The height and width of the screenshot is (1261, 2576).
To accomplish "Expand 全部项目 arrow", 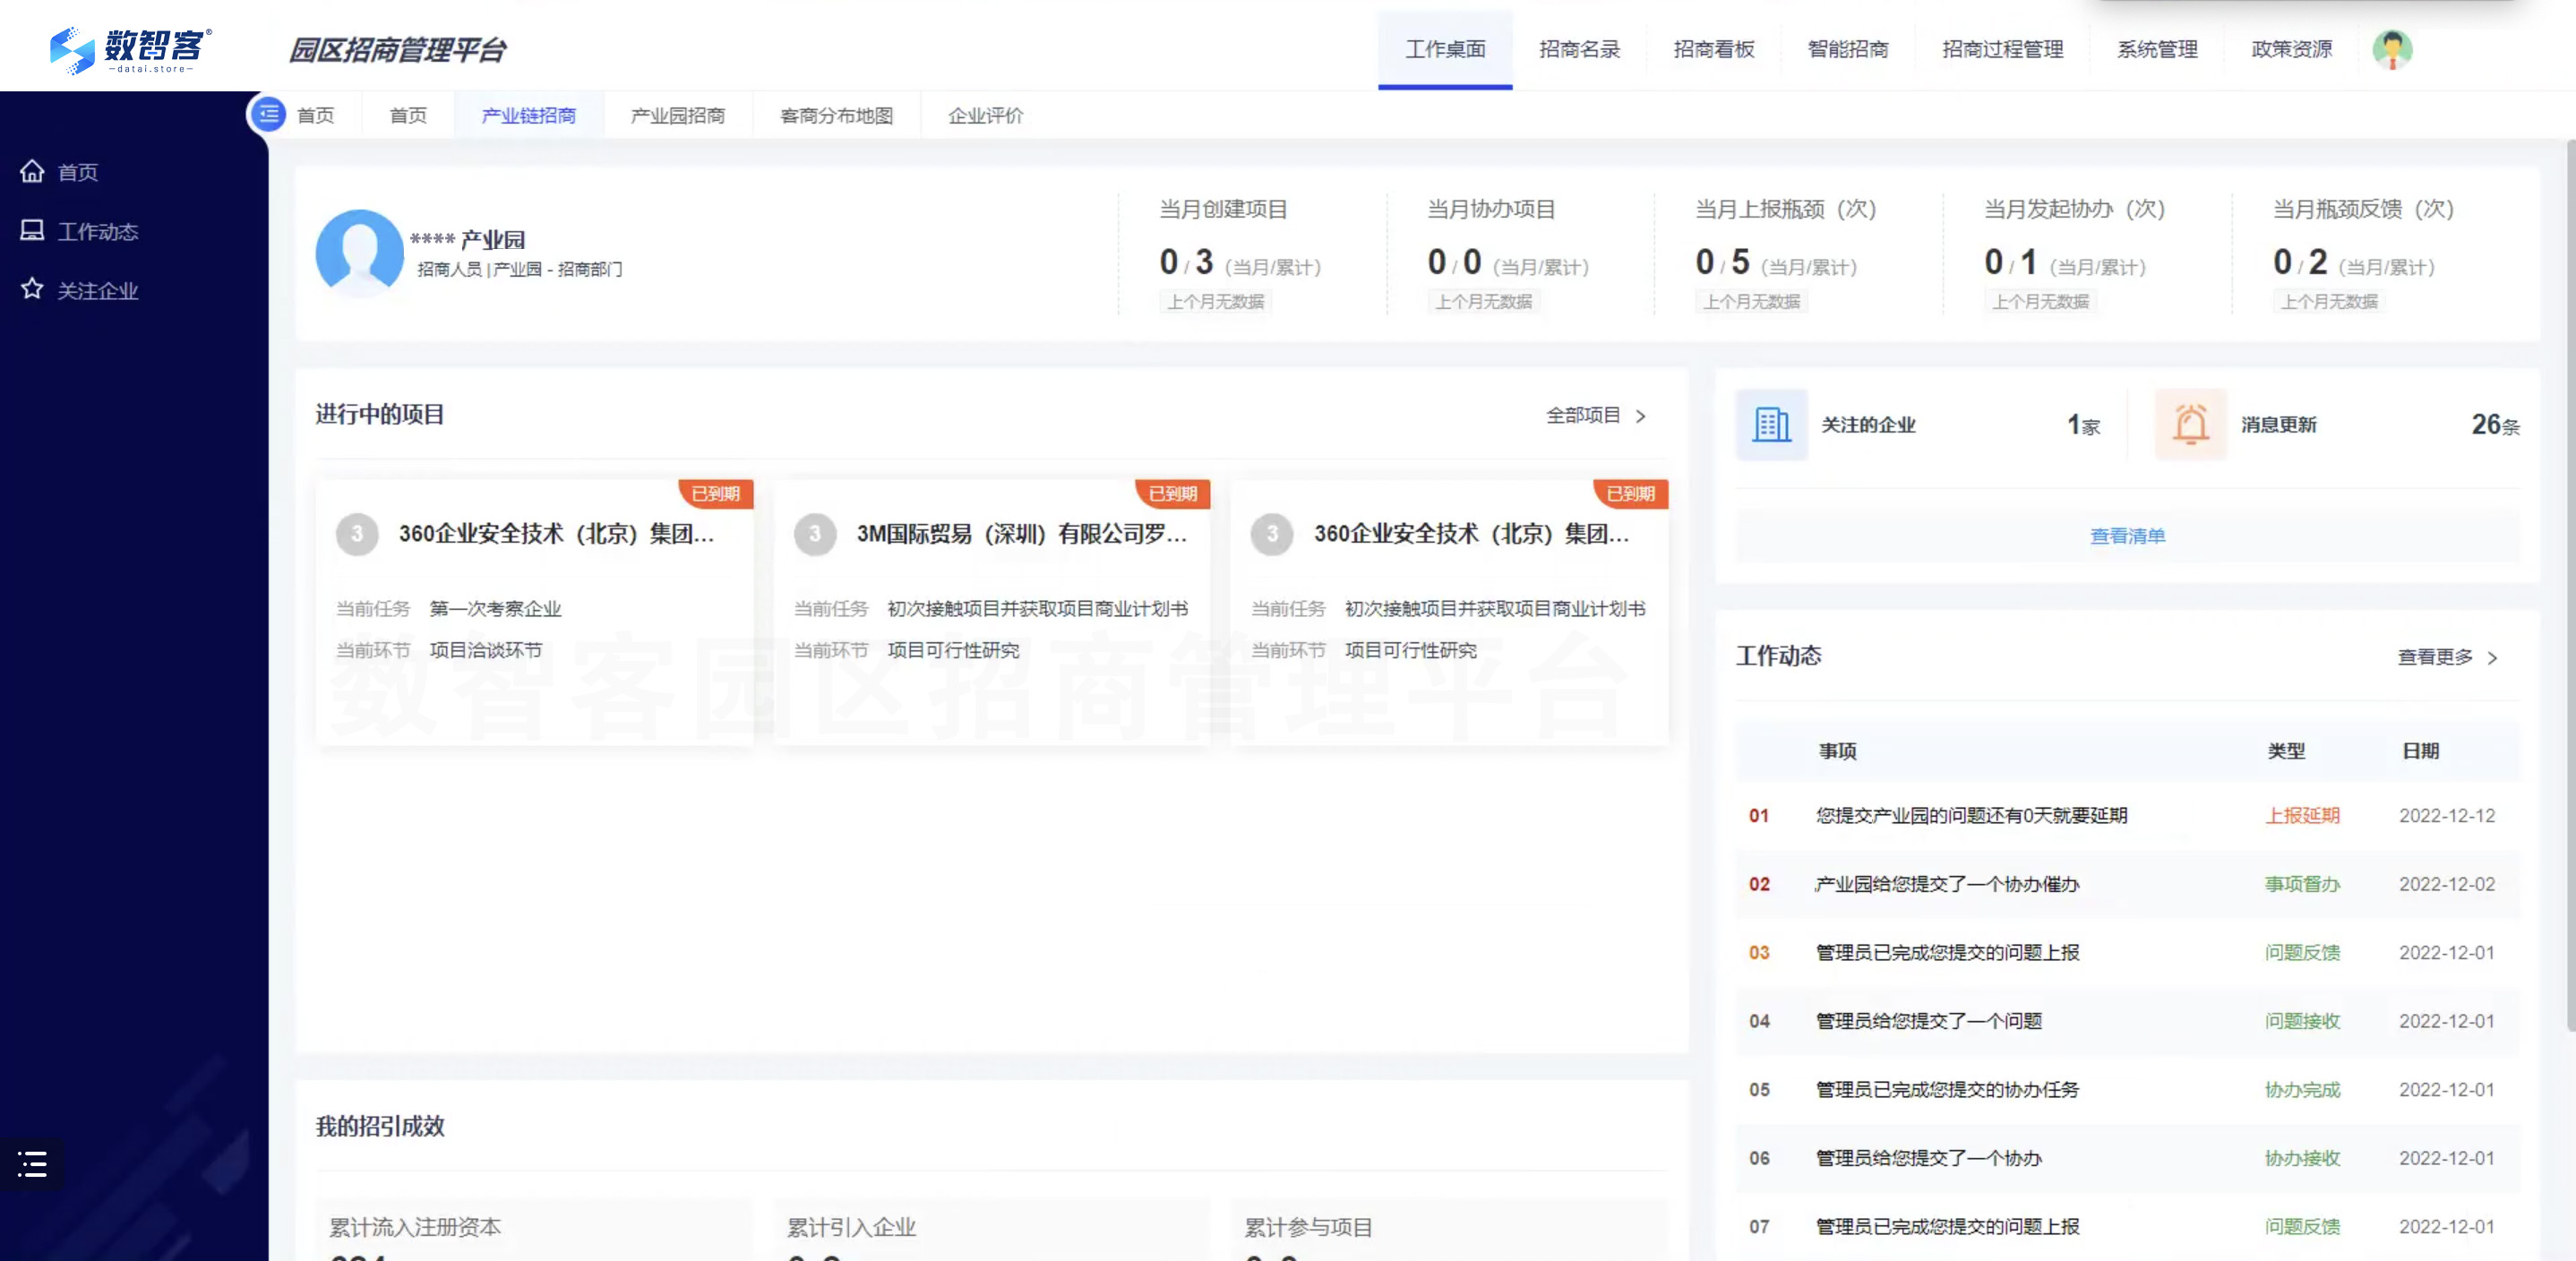I will tap(1640, 416).
